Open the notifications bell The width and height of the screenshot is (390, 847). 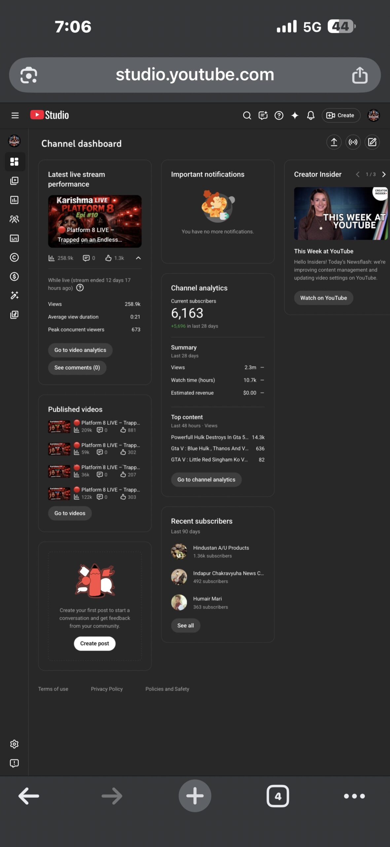(x=310, y=115)
